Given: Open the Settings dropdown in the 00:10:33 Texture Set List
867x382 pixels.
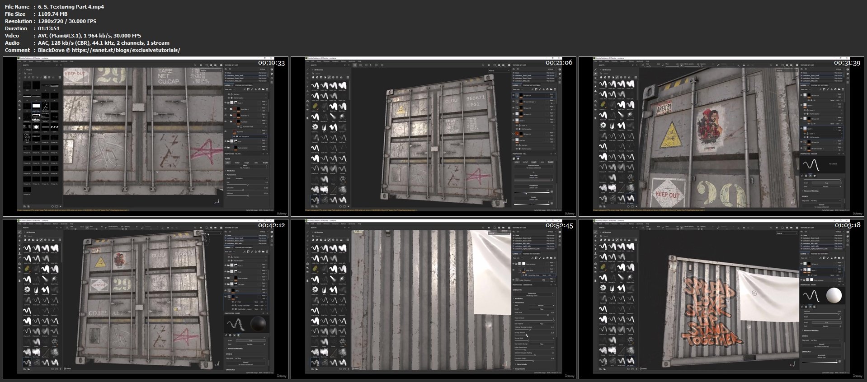Looking at the screenshot, I should (264, 69).
